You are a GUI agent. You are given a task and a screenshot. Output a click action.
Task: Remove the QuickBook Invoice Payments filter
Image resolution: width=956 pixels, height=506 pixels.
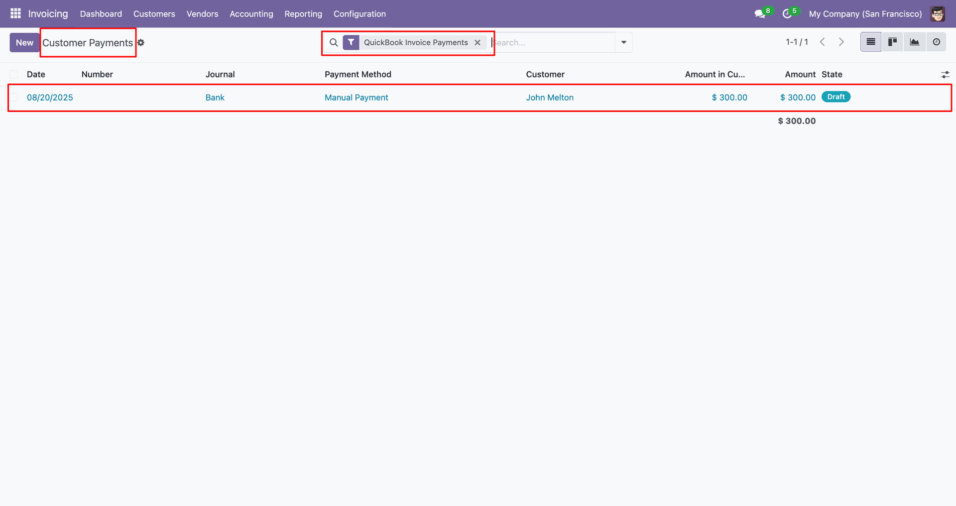(478, 42)
